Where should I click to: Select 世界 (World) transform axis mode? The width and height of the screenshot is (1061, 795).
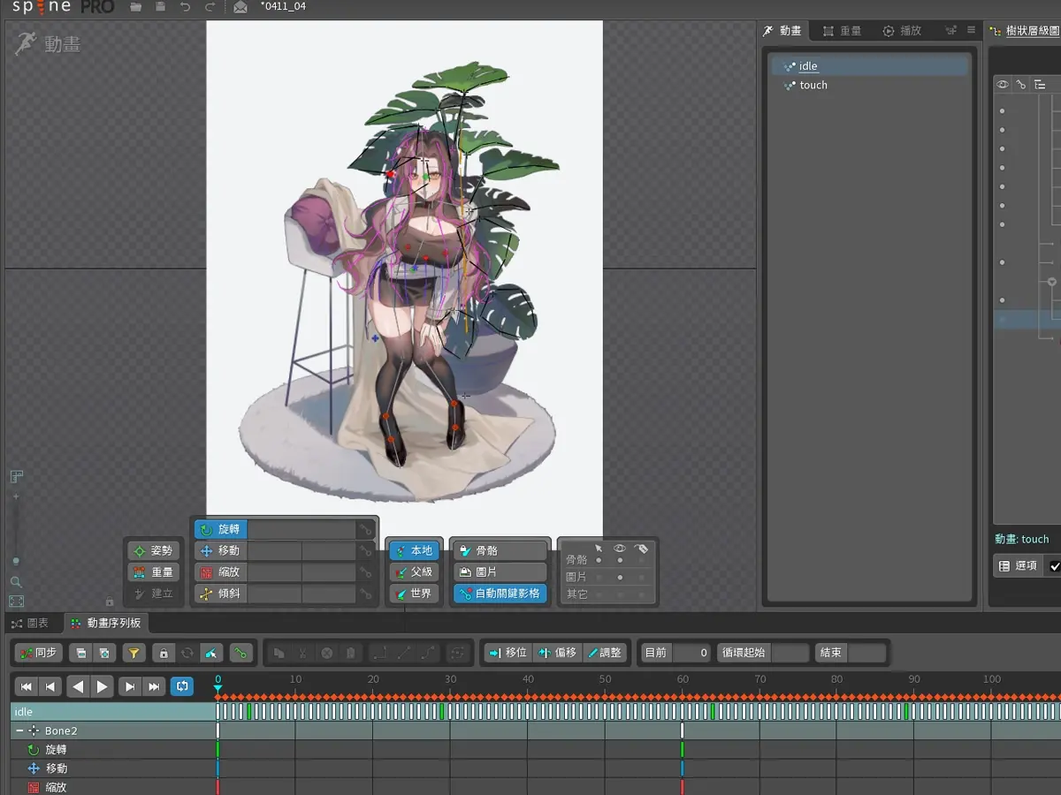tap(415, 593)
